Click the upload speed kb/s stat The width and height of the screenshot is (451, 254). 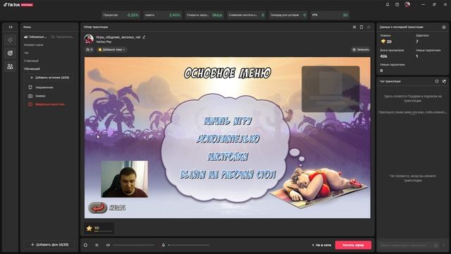point(204,15)
